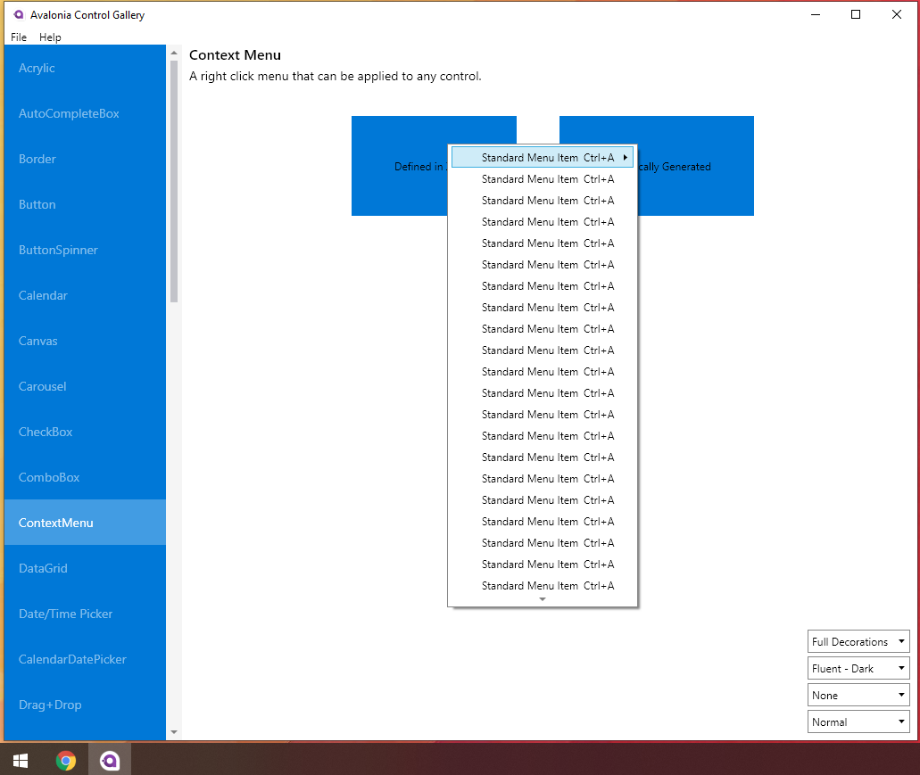The height and width of the screenshot is (775, 920).
Task: Open the Help menu
Action: (x=50, y=37)
